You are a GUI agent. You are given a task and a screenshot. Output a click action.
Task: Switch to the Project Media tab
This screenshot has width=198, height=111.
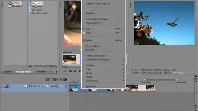[x=24, y=72]
